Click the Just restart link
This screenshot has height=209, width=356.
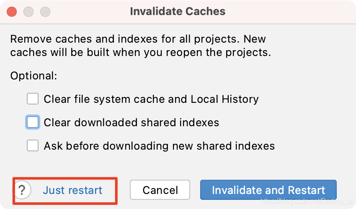(72, 191)
